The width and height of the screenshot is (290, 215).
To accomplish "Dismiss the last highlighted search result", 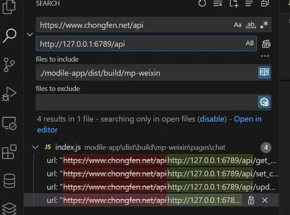I will [x=265, y=200].
